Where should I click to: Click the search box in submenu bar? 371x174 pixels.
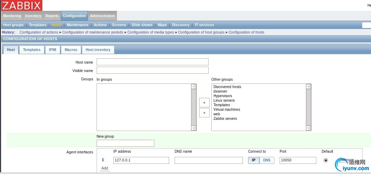point(366,25)
